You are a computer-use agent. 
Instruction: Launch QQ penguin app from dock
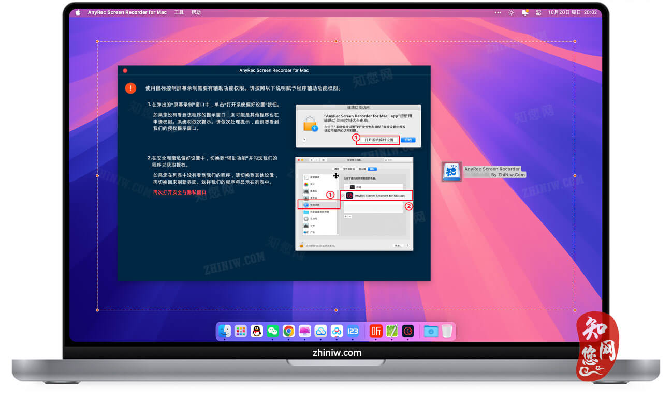257,331
